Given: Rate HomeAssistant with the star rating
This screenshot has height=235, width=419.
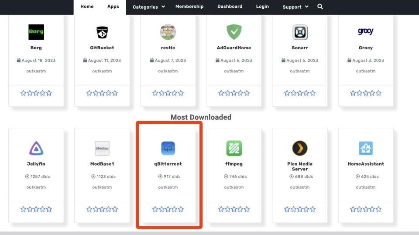Looking at the screenshot, I should tap(366, 209).
